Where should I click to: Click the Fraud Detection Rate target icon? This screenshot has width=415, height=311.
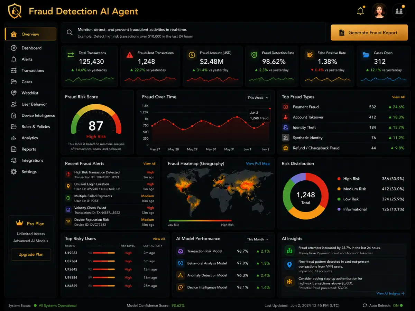click(x=254, y=55)
